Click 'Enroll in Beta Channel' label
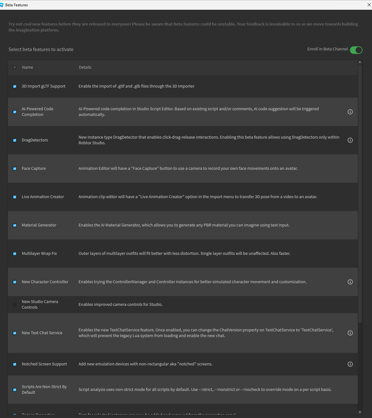The image size is (372, 418). (x=328, y=49)
